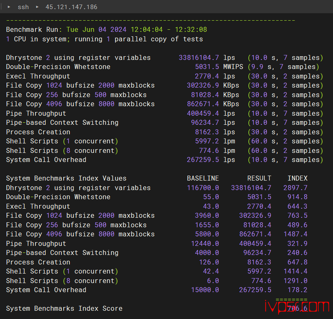This screenshot has width=333, height=319.
Task: Select System Call Overhead baseline 15000.0
Action: [x=205, y=290]
